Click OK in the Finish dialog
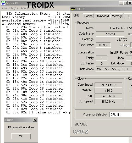This screenshot has height=143, width=132. tap(21, 136)
